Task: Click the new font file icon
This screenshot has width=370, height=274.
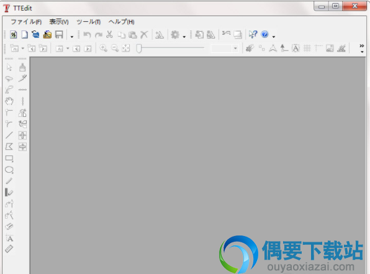Action: pyautogui.click(x=13, y=35)
